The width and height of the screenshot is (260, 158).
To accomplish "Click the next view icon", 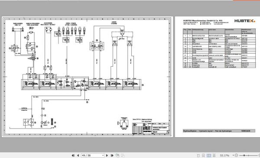I will pos(123,155).
